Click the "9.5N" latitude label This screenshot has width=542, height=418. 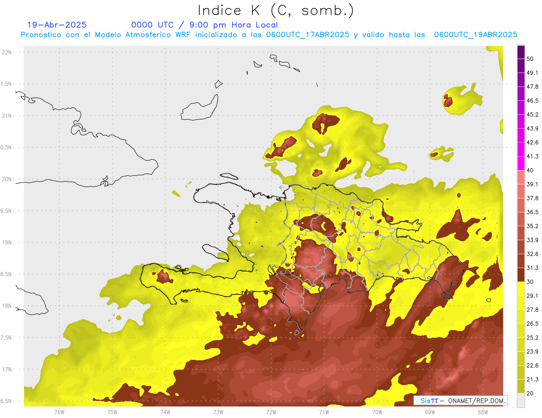pos(7,211)
